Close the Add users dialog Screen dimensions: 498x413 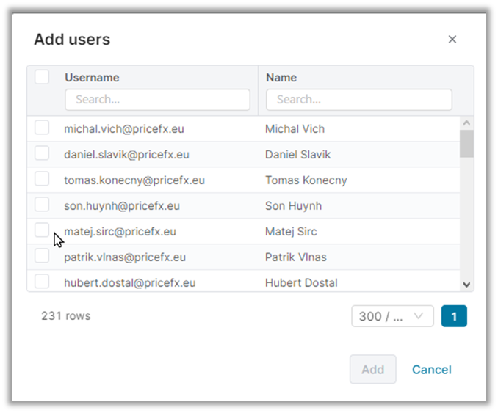pyautogui.click(x=452, y=40)
